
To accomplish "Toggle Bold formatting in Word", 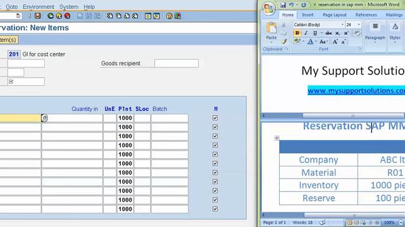I will point(297,33).
